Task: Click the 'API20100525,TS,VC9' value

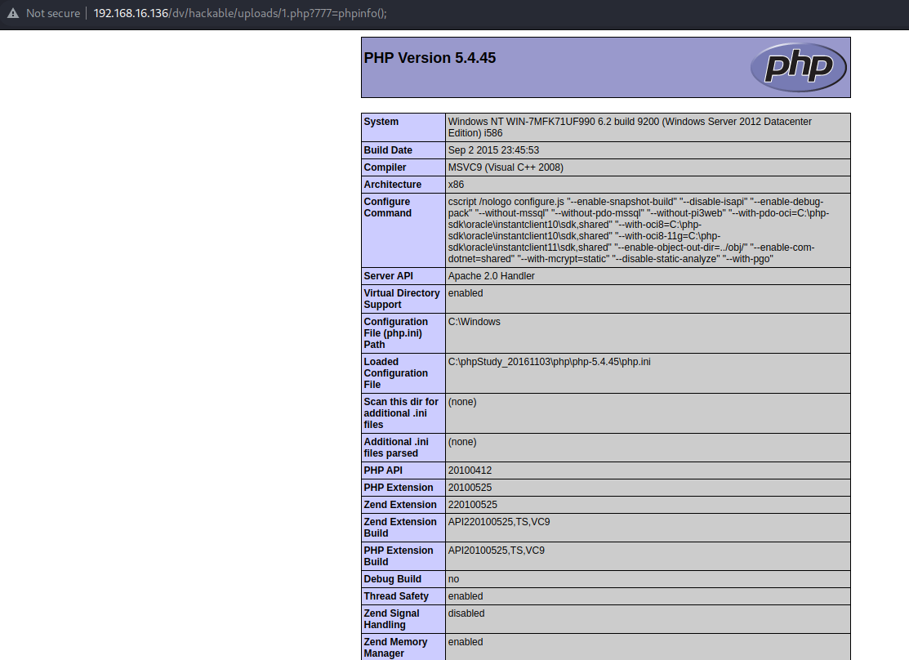Action: pos(497,551)
